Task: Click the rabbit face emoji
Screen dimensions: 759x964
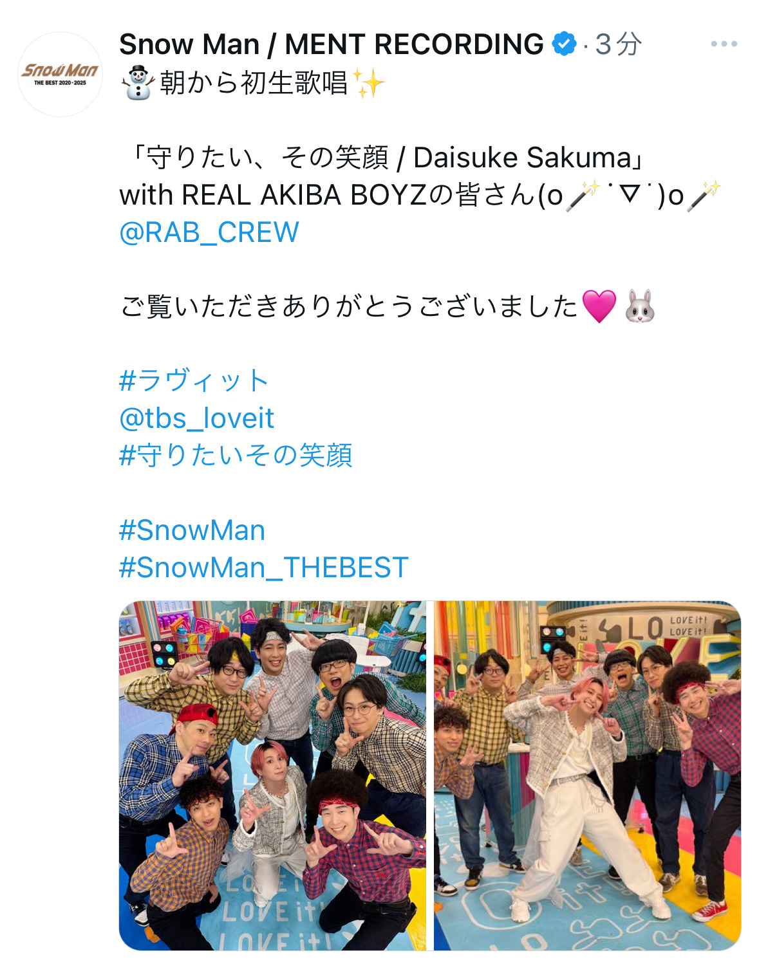Action: 640,306
